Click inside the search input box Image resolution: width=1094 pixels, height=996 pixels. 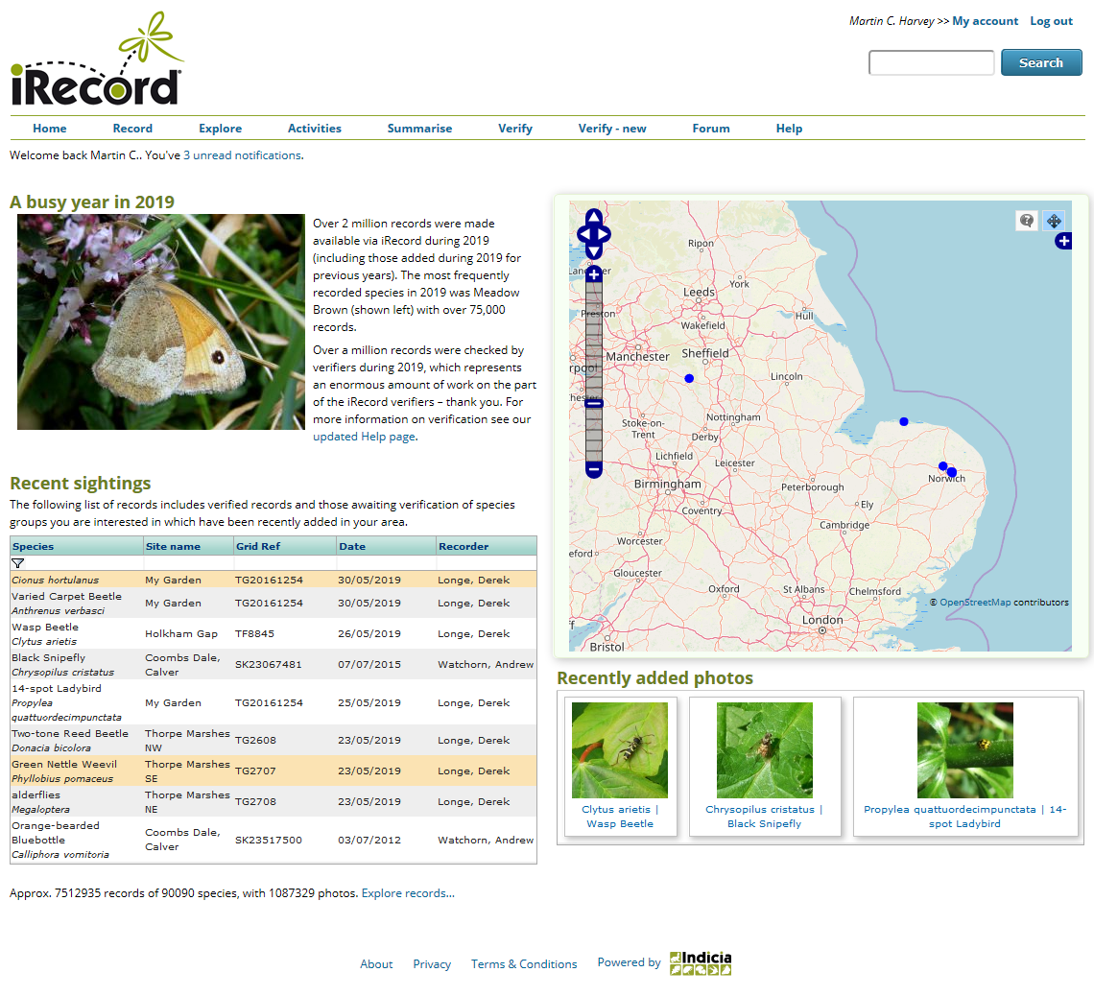point(931,62)
